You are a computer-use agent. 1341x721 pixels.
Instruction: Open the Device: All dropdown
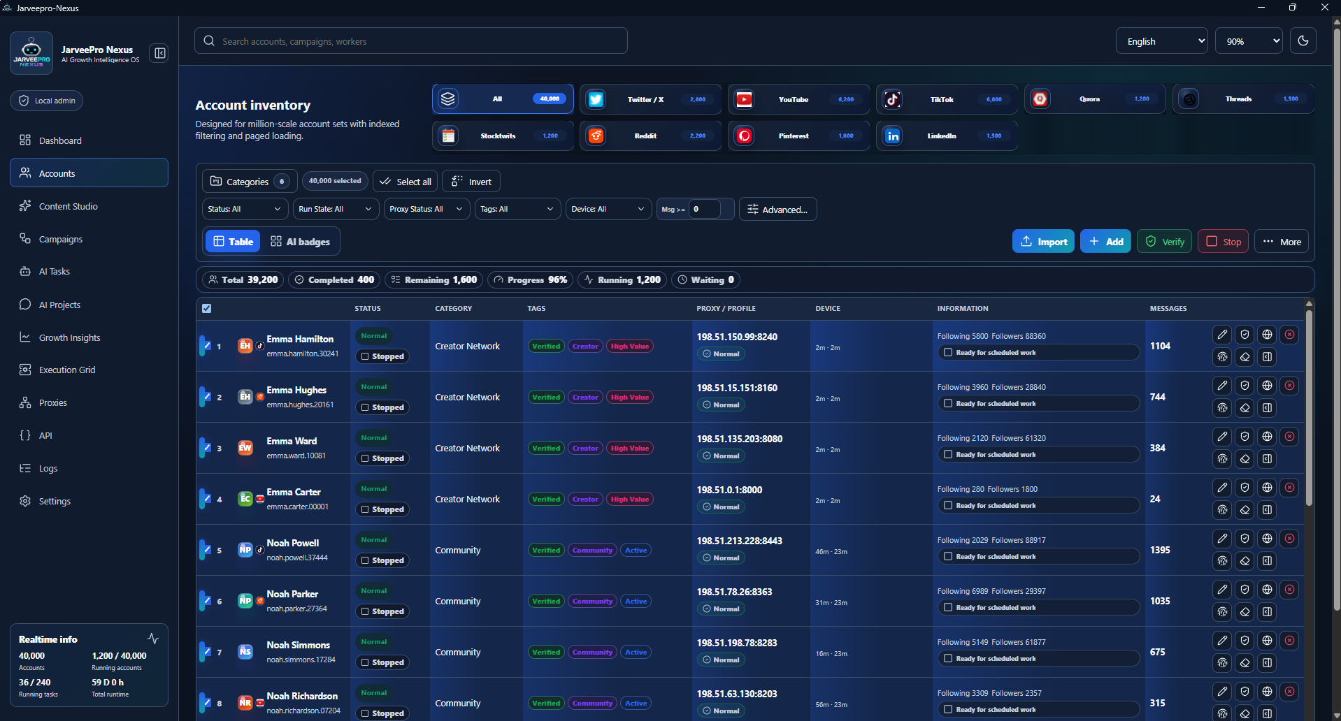608,209
